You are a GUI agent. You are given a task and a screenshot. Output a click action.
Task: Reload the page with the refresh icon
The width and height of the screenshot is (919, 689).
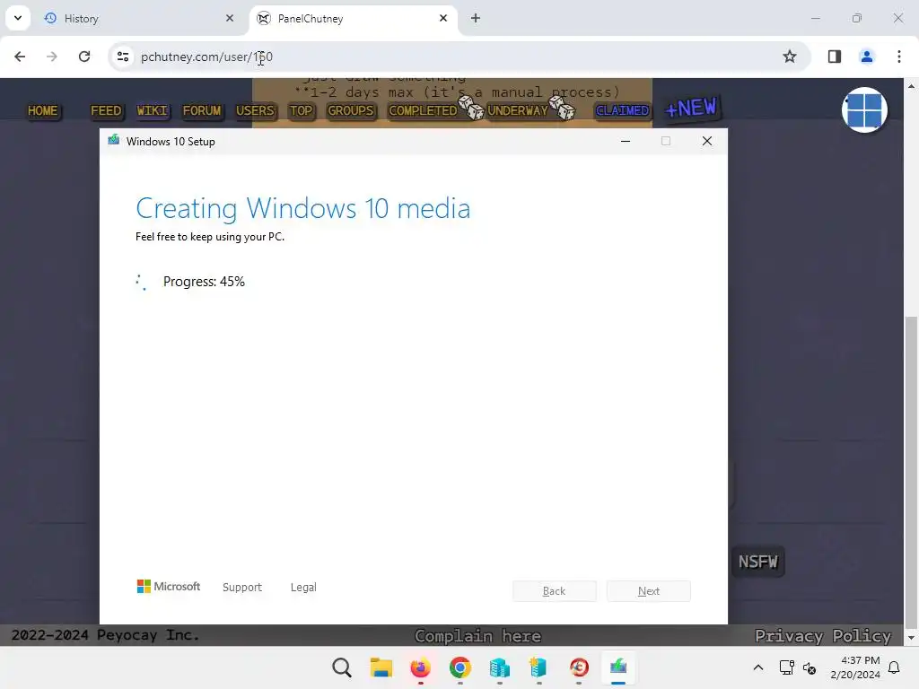(84, 57)
